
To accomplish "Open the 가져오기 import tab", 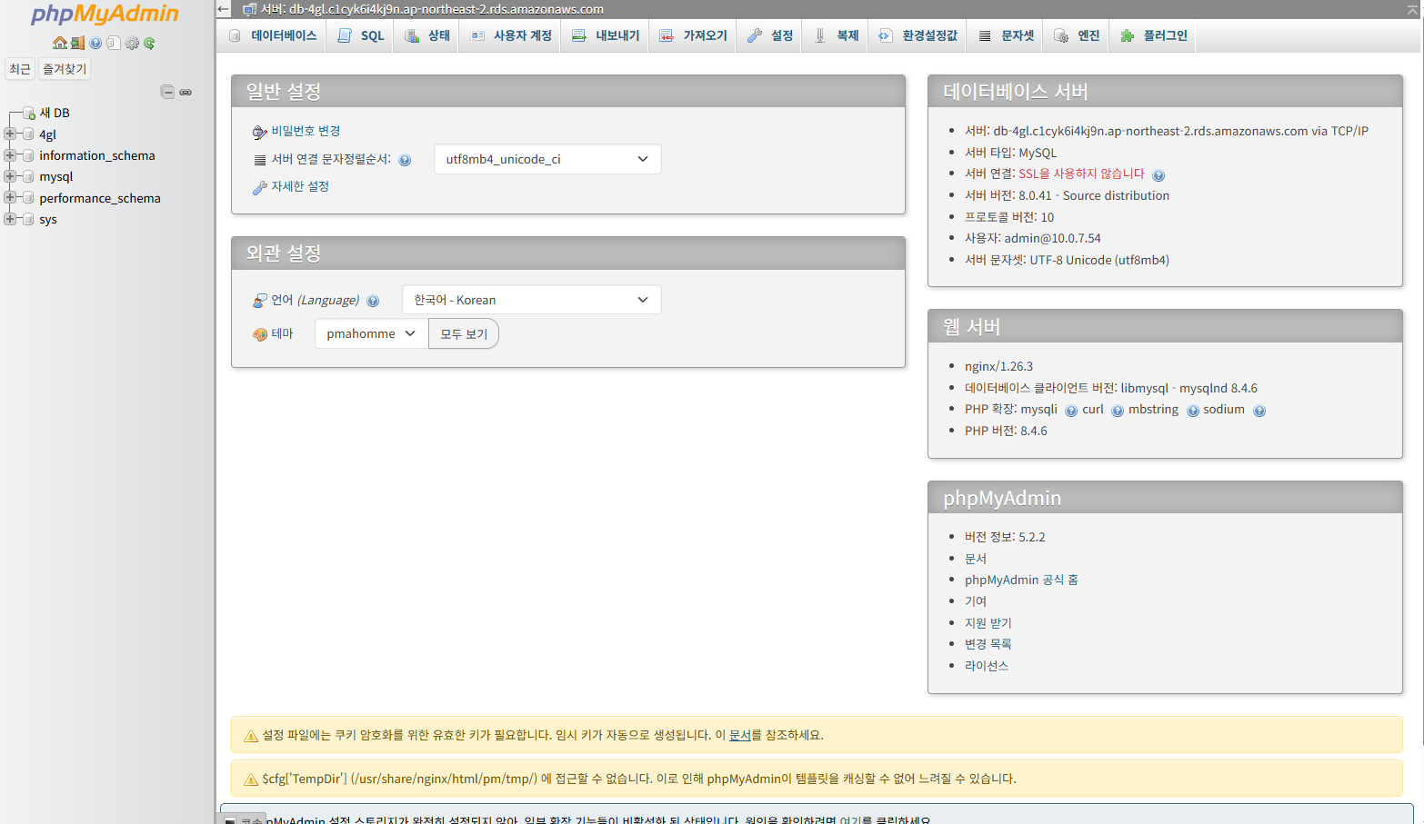I will coord(693,35).
